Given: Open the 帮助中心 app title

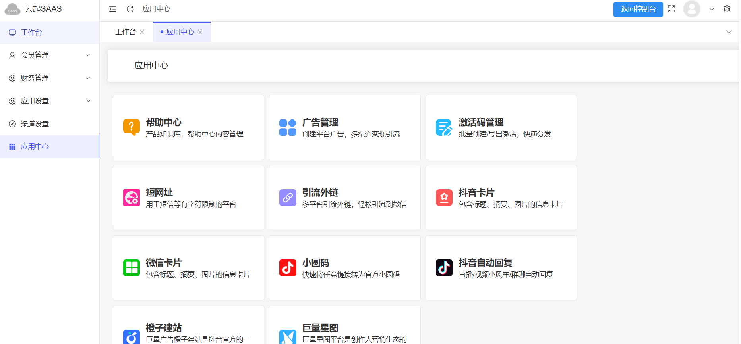Looking at the screenshot, I should [164, 122].
